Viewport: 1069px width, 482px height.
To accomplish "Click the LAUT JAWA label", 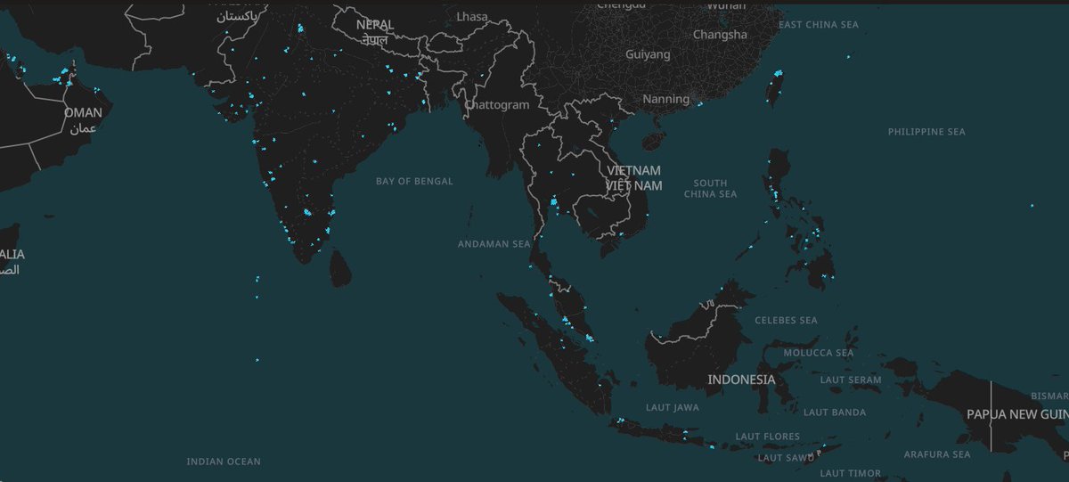I will click(673, 407).
